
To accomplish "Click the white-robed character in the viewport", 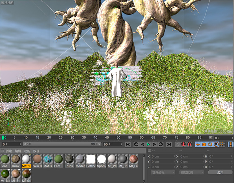I will pos(116,81).
